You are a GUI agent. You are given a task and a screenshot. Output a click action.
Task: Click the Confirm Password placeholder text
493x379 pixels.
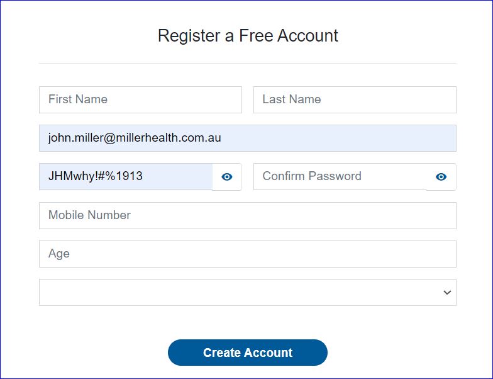[312, 176]
